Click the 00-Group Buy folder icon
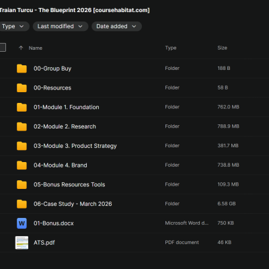This screenshot has width=269, height=269. (22, 69)
